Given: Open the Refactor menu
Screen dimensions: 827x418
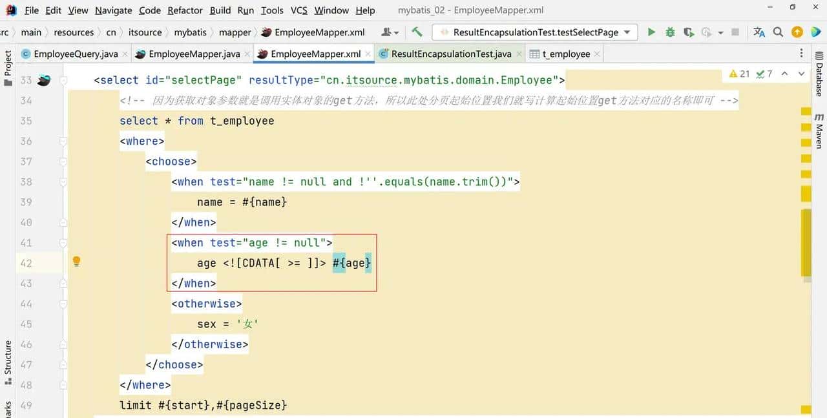Looking at the screenshot, I should [185, 10].
